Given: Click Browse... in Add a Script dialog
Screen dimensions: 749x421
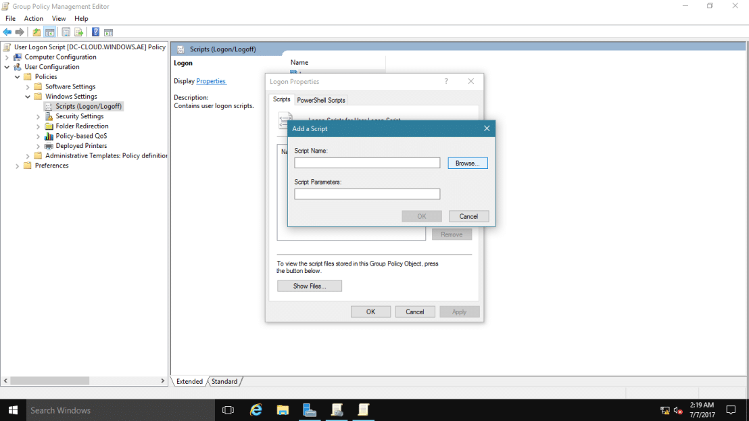Looking at the screenshot, I should tap(468, 164).
